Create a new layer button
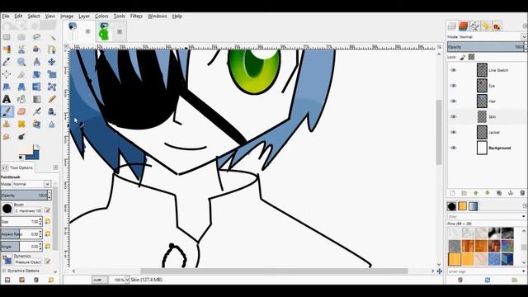This screenshot has width=528, height=297. point(452,193)
